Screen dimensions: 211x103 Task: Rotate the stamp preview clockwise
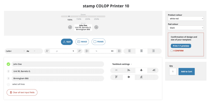click(96, 27)
